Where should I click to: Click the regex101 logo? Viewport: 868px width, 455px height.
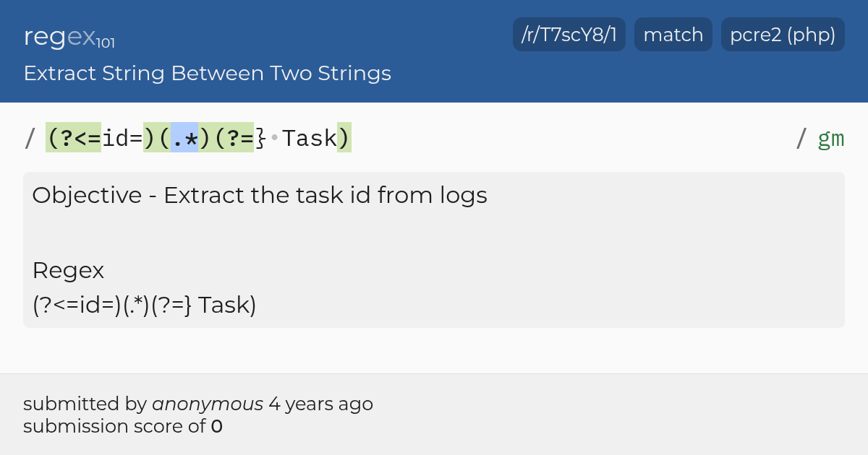point(69,36)
